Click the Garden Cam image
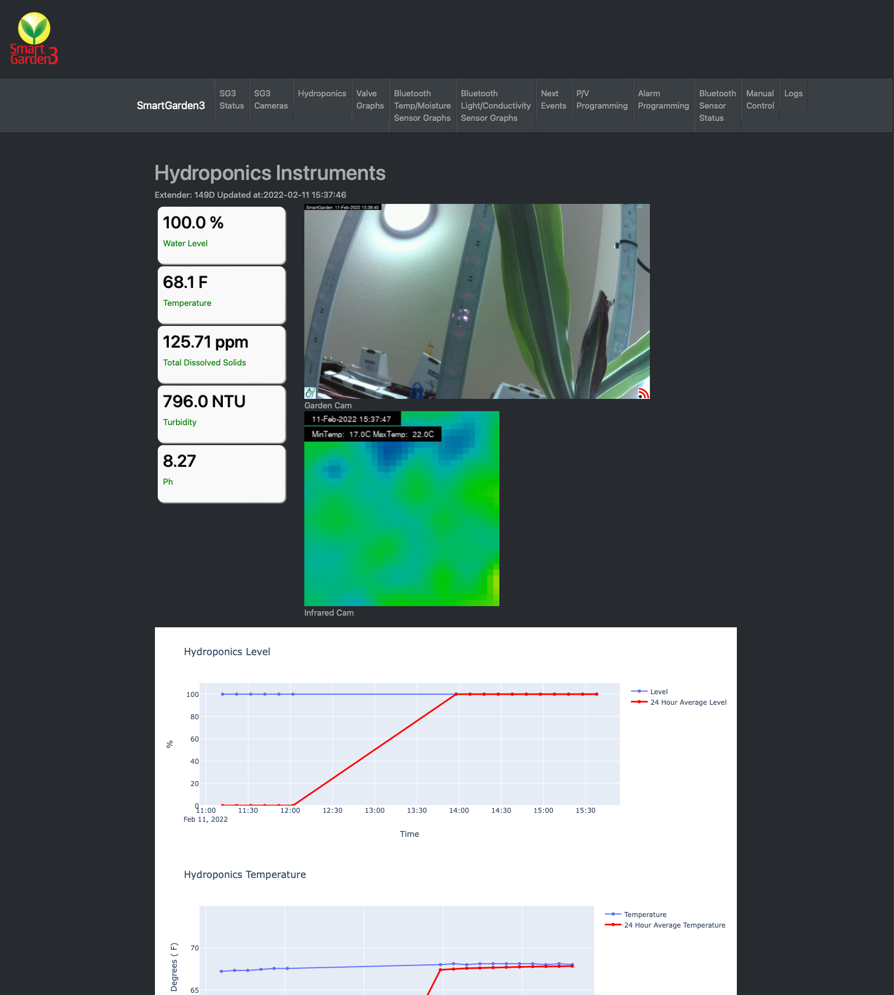894x995 pixels. coord(477,301)
